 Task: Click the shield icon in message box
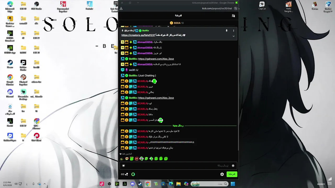pyautogui.click(x=124, y=166)
